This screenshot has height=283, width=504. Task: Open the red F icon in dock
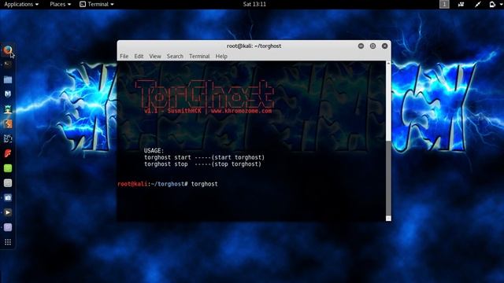(8, 153)
